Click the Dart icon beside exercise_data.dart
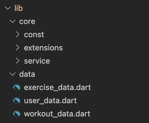This screenshot has width=149, height=123. point(17,87)
